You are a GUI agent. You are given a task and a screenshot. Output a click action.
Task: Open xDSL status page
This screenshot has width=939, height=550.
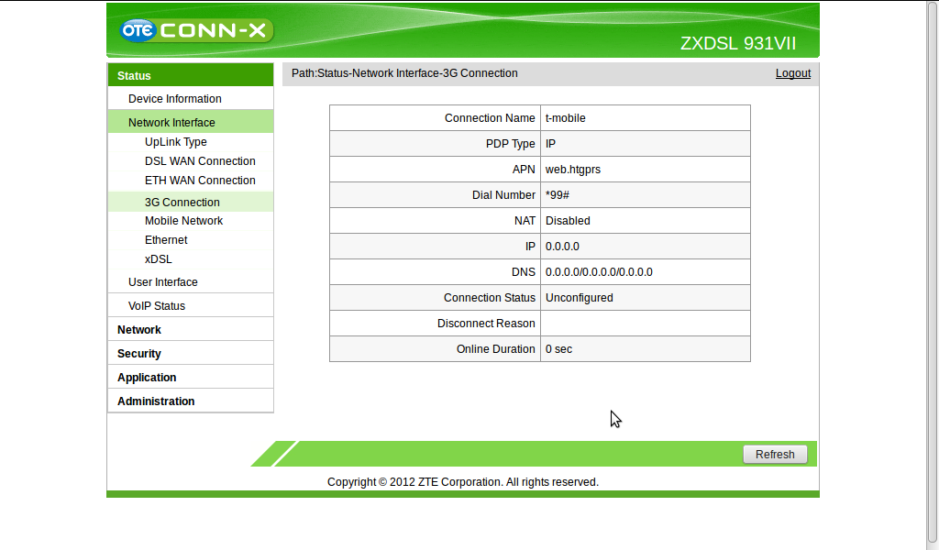click(x=158, y=259)
